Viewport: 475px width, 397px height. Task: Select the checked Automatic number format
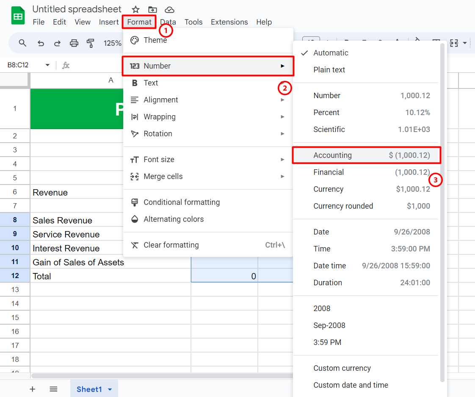366,53
